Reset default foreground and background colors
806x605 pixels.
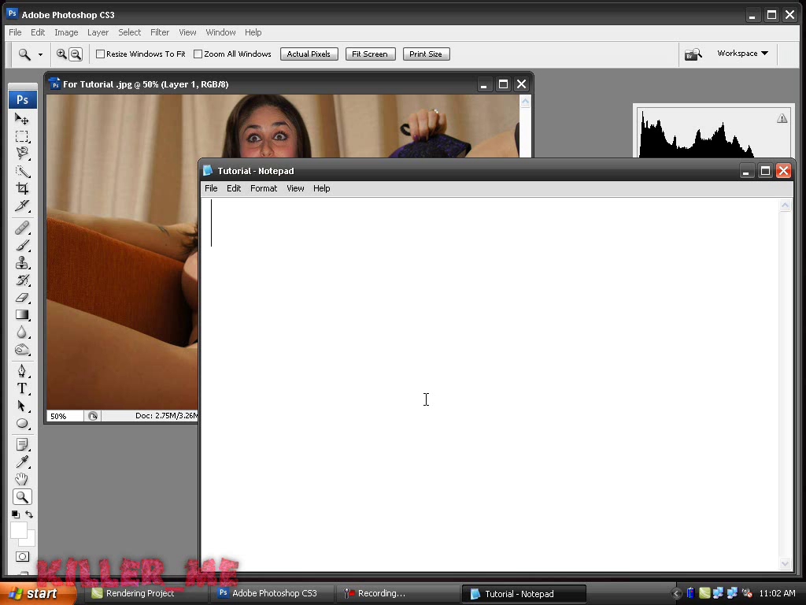pos(16,514)
